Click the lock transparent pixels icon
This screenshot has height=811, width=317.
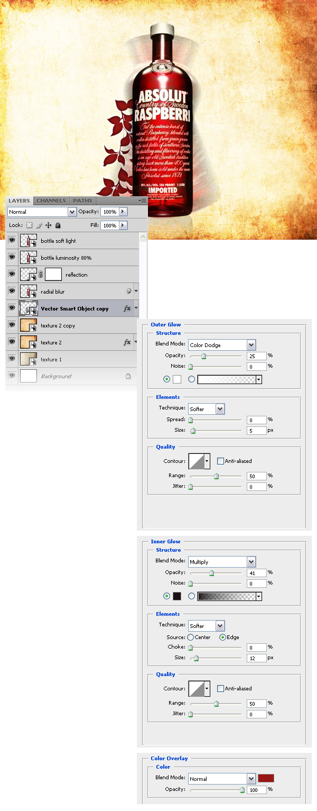pyautogui.click(x=30, y=225)
